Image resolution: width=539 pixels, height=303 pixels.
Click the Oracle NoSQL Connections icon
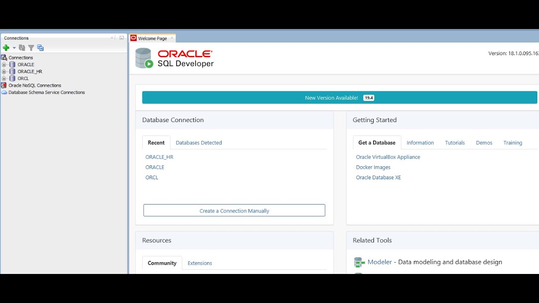4,85
